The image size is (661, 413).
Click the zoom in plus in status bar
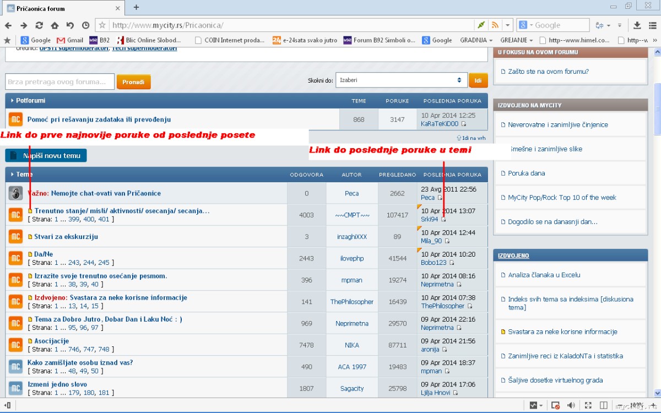coord(654,405)
